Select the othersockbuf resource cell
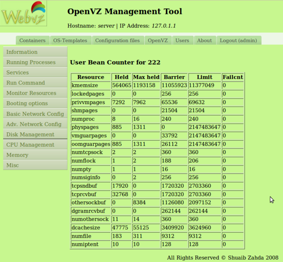The height and width of the screenshot is (262, 283). [91, 203]
